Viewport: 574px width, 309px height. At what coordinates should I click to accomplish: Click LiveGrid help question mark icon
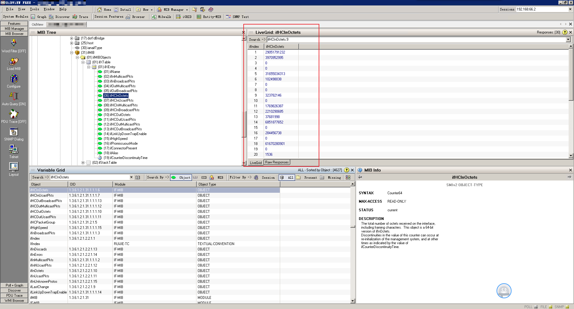(x=565, y=32)
